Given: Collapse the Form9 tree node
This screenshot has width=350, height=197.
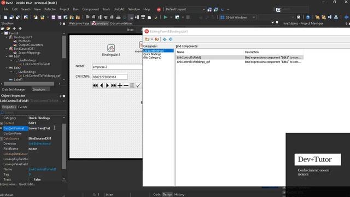Looking at the screenshot, I should coord(2,33).
